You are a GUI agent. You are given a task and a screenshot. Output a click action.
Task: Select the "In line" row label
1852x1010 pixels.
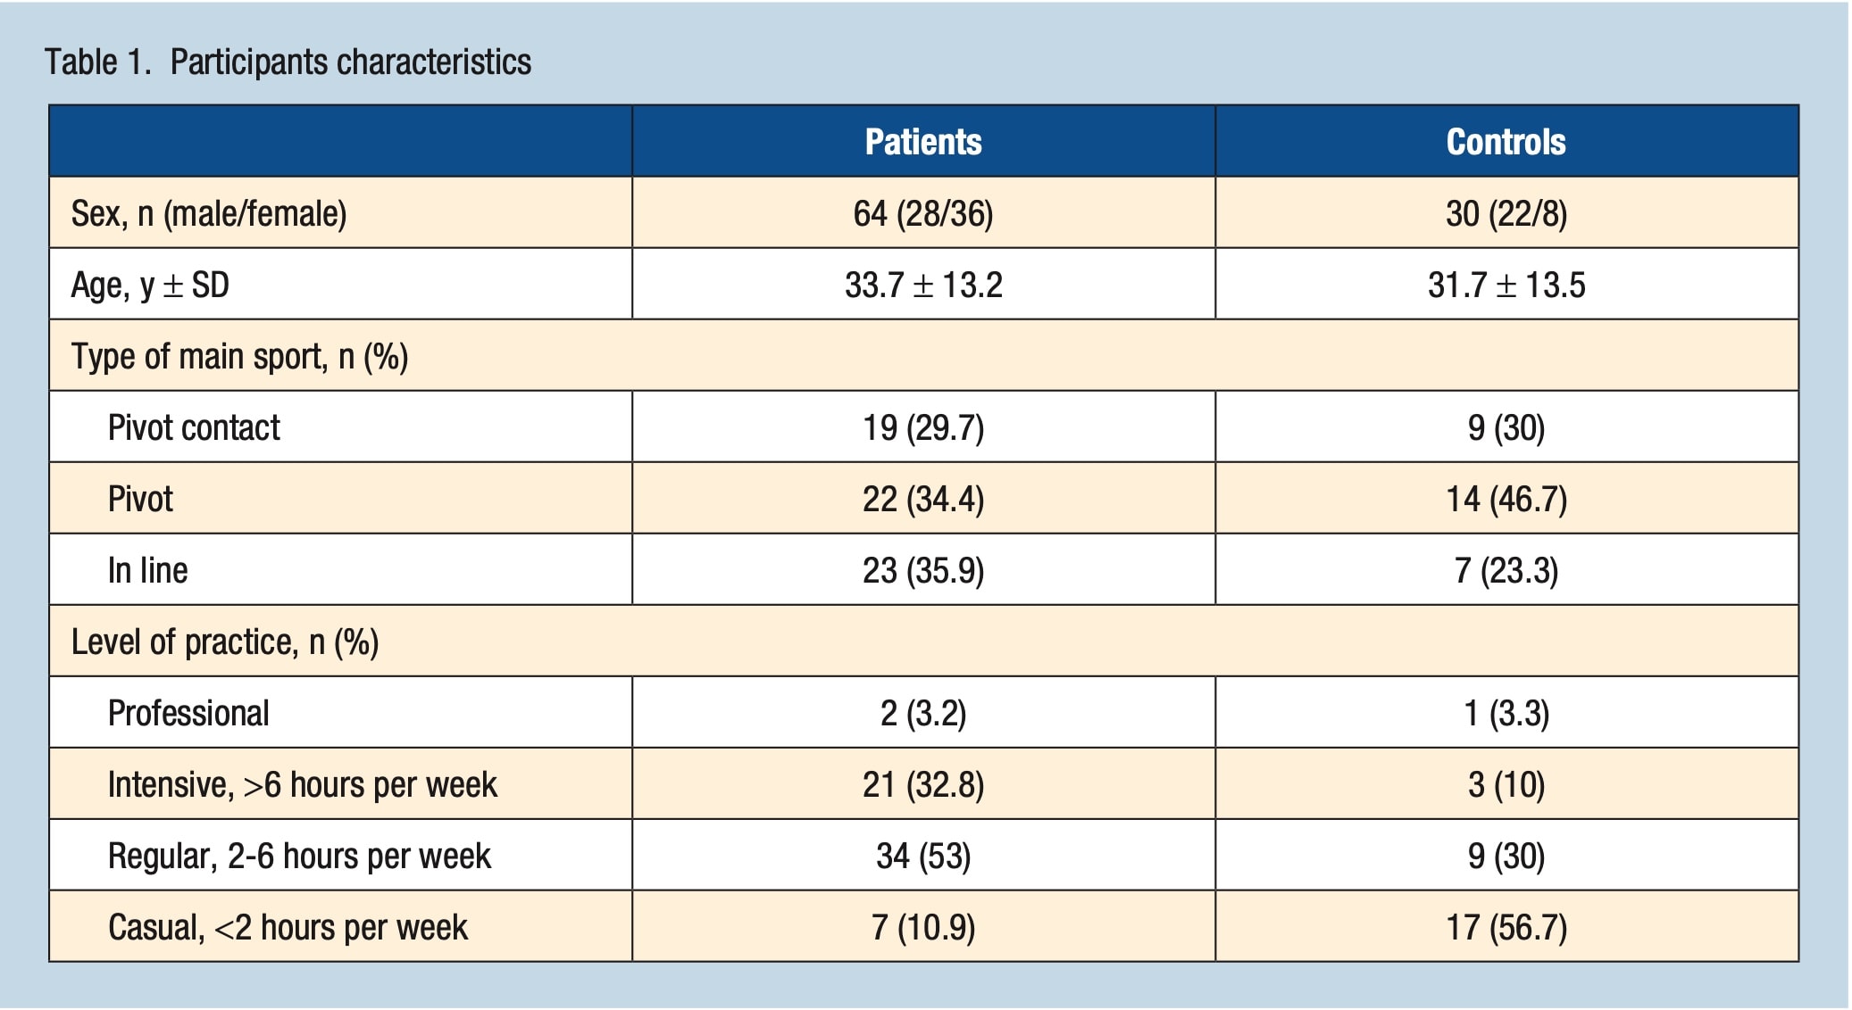coord(147,571)
